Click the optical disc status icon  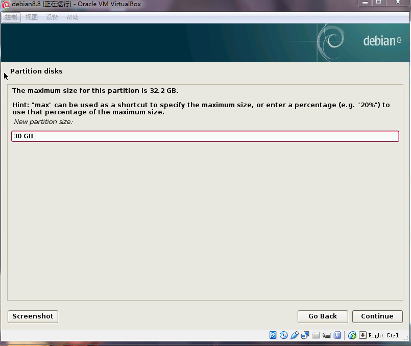[x=284, y=335]
